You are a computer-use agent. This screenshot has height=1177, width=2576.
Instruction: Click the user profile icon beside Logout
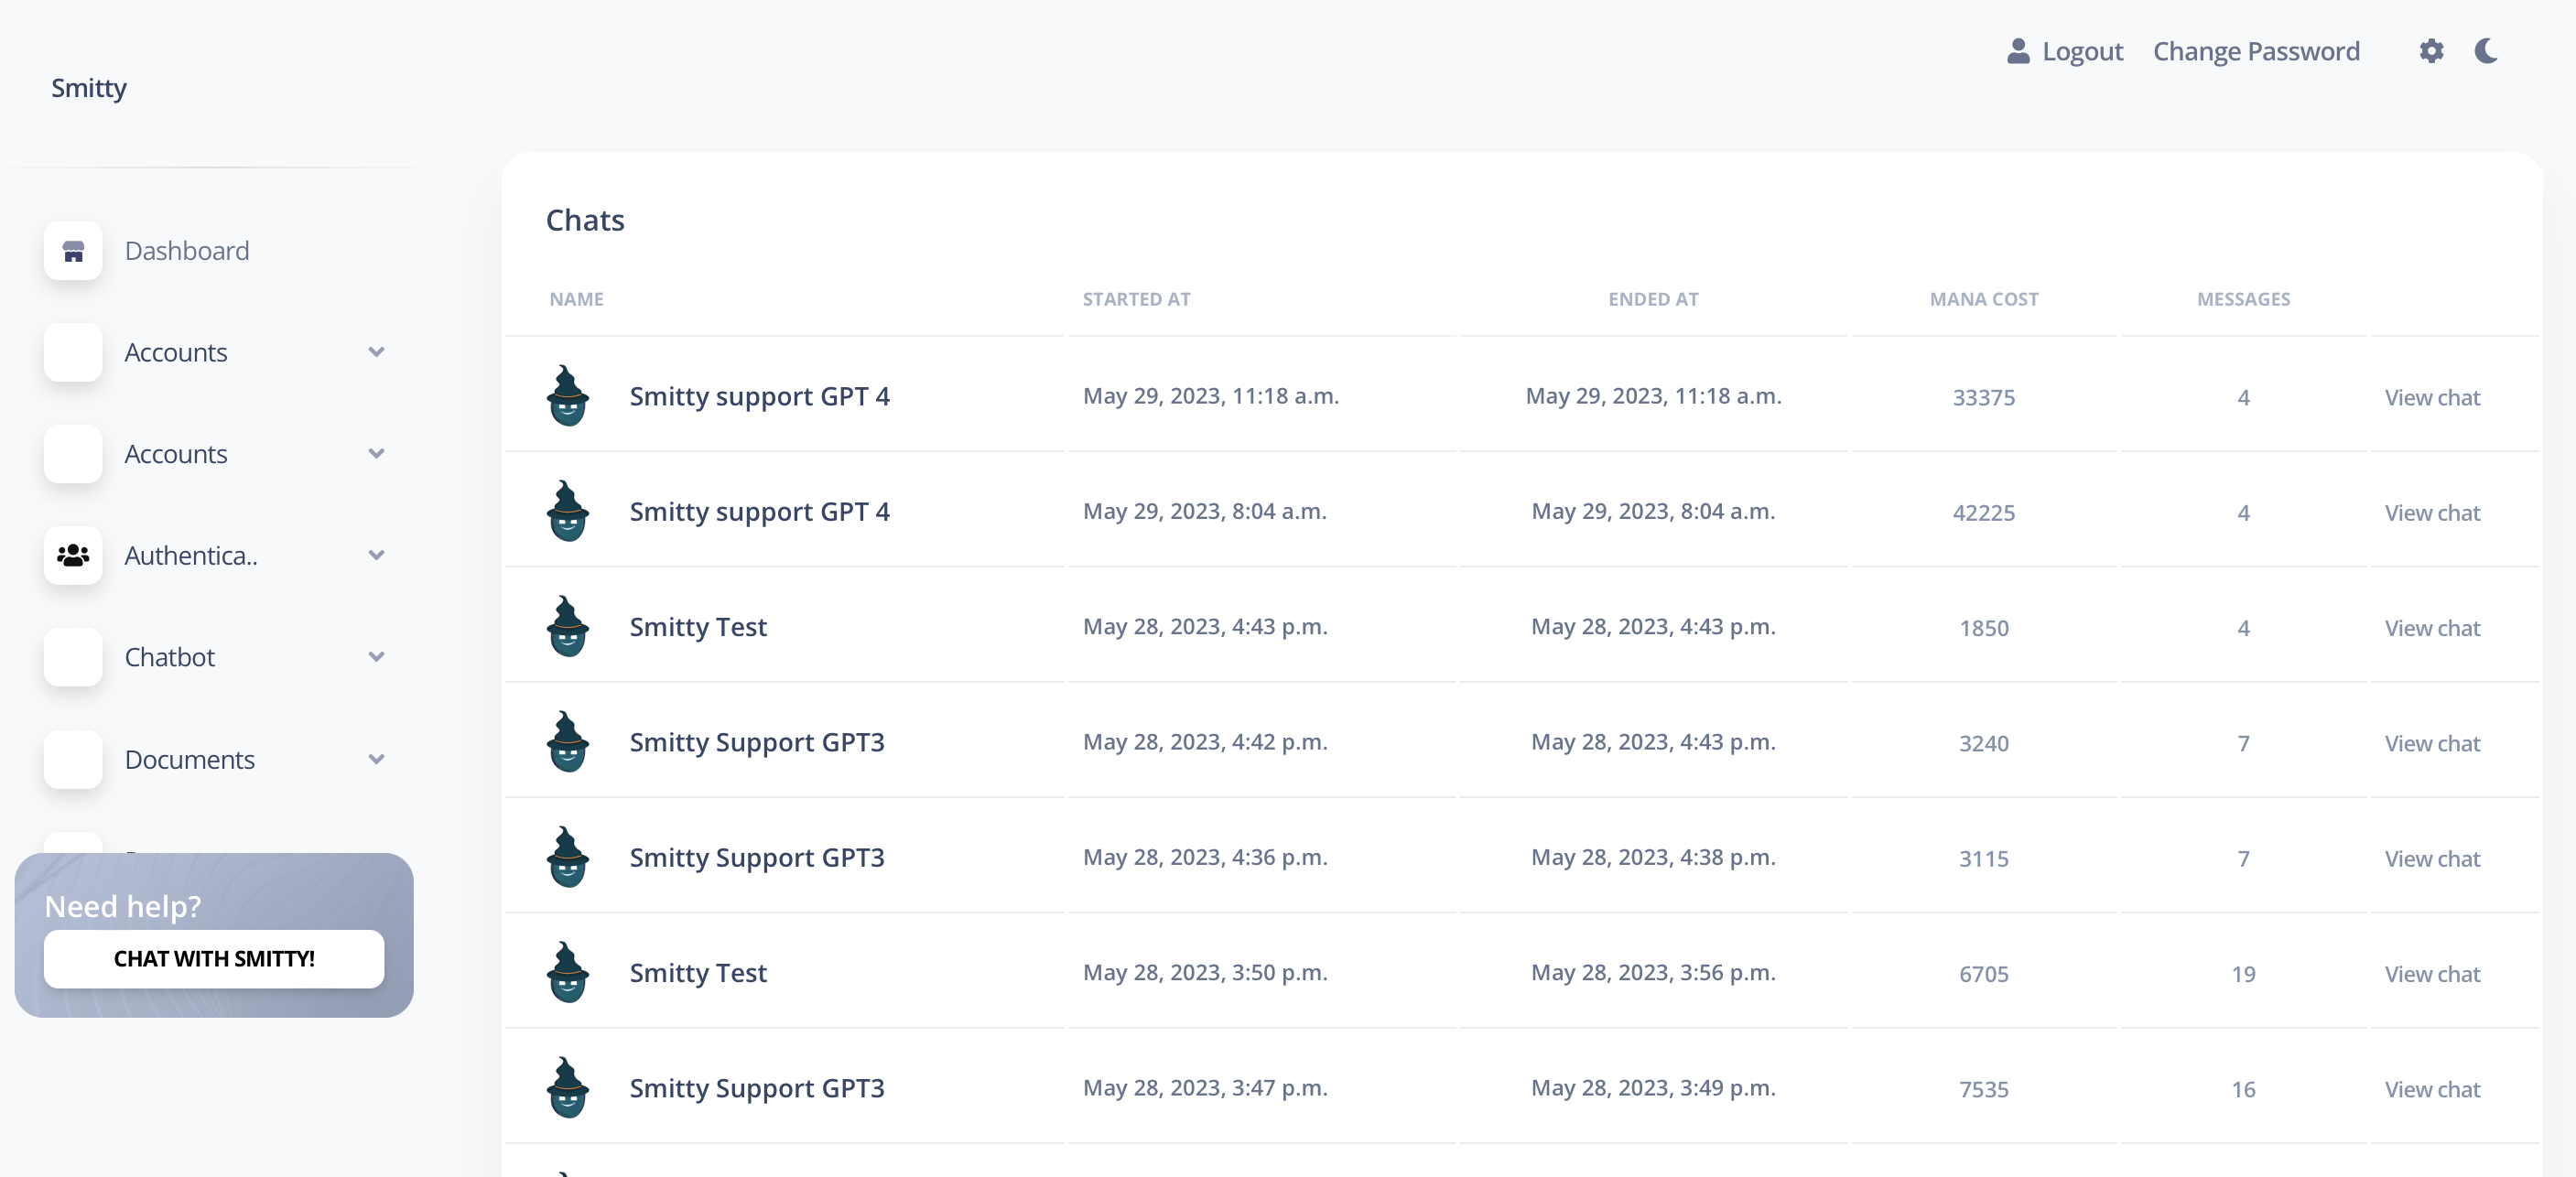pos(2018,51)
